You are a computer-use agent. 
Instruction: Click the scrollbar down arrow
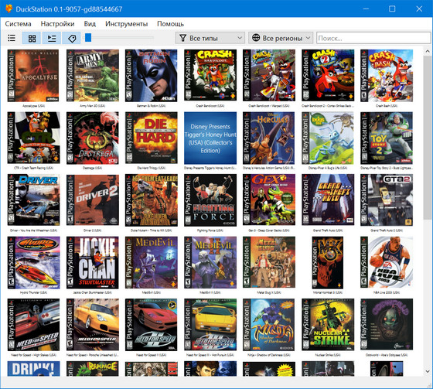coord(428,371)
